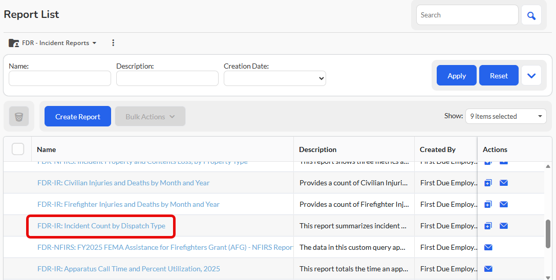Open FDR-IR: Firefighter Injuries and Deaths report link
This screenshot has height=280, width=556.
129,205
